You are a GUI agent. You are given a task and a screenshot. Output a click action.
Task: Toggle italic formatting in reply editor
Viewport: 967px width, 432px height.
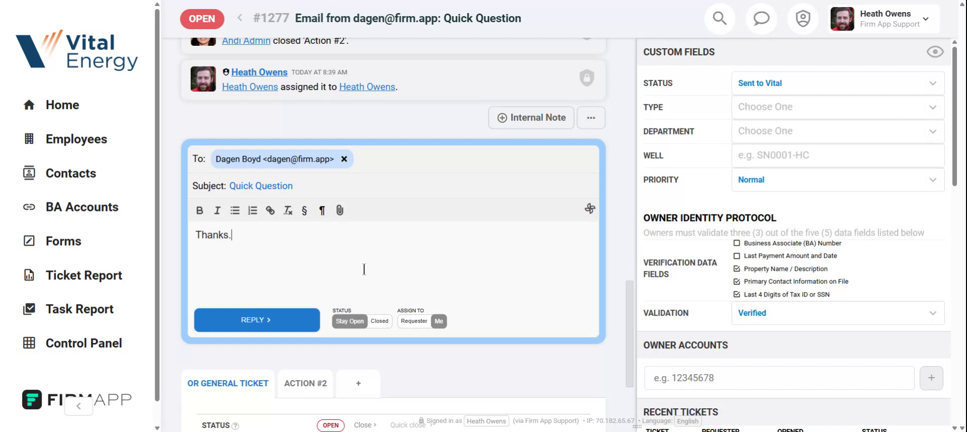[217, 210]
